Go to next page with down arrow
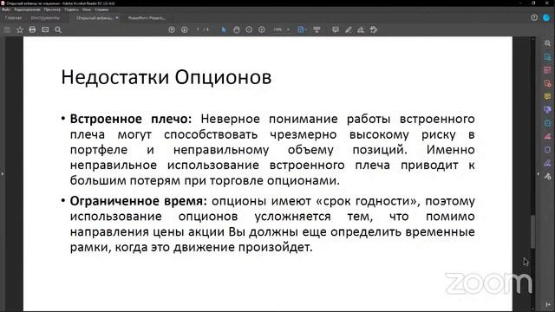This screenshot has width=555, height=312. [x=184, y=29]
